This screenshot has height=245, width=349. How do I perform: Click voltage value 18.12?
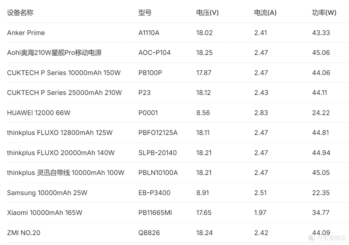point(204,93)
